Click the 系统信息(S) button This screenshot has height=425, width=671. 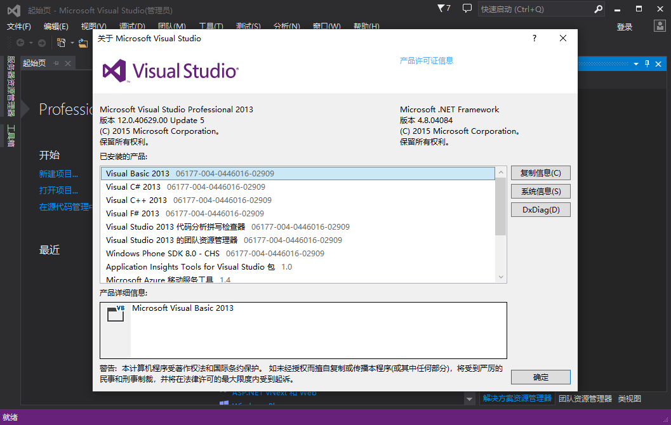[x=540, y=191]
